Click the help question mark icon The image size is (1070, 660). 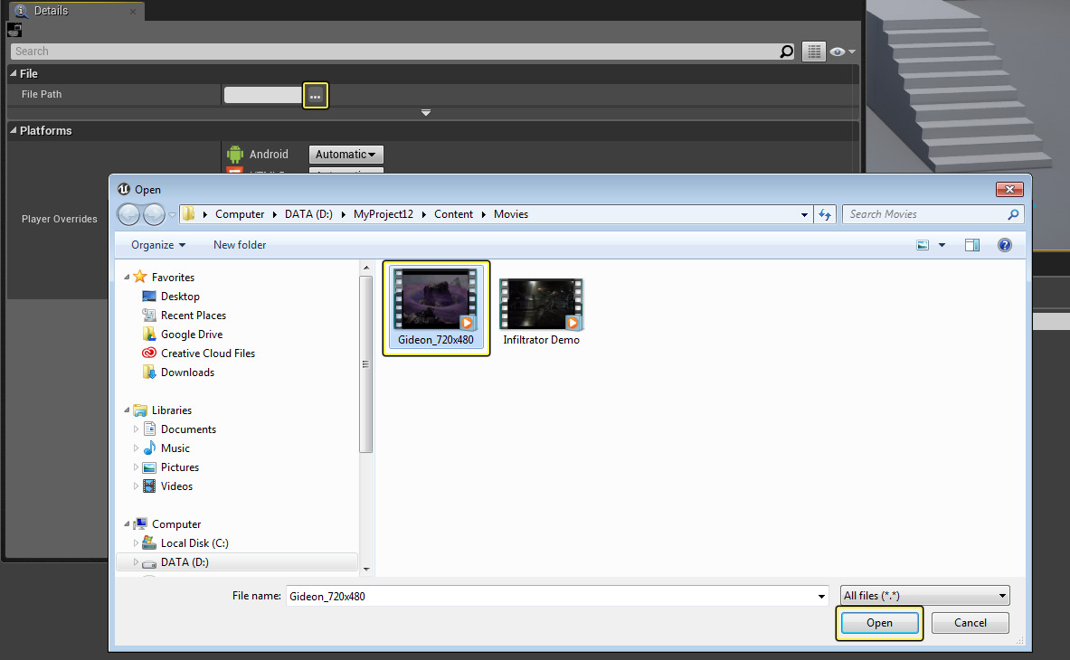(x=1004, y=245)
